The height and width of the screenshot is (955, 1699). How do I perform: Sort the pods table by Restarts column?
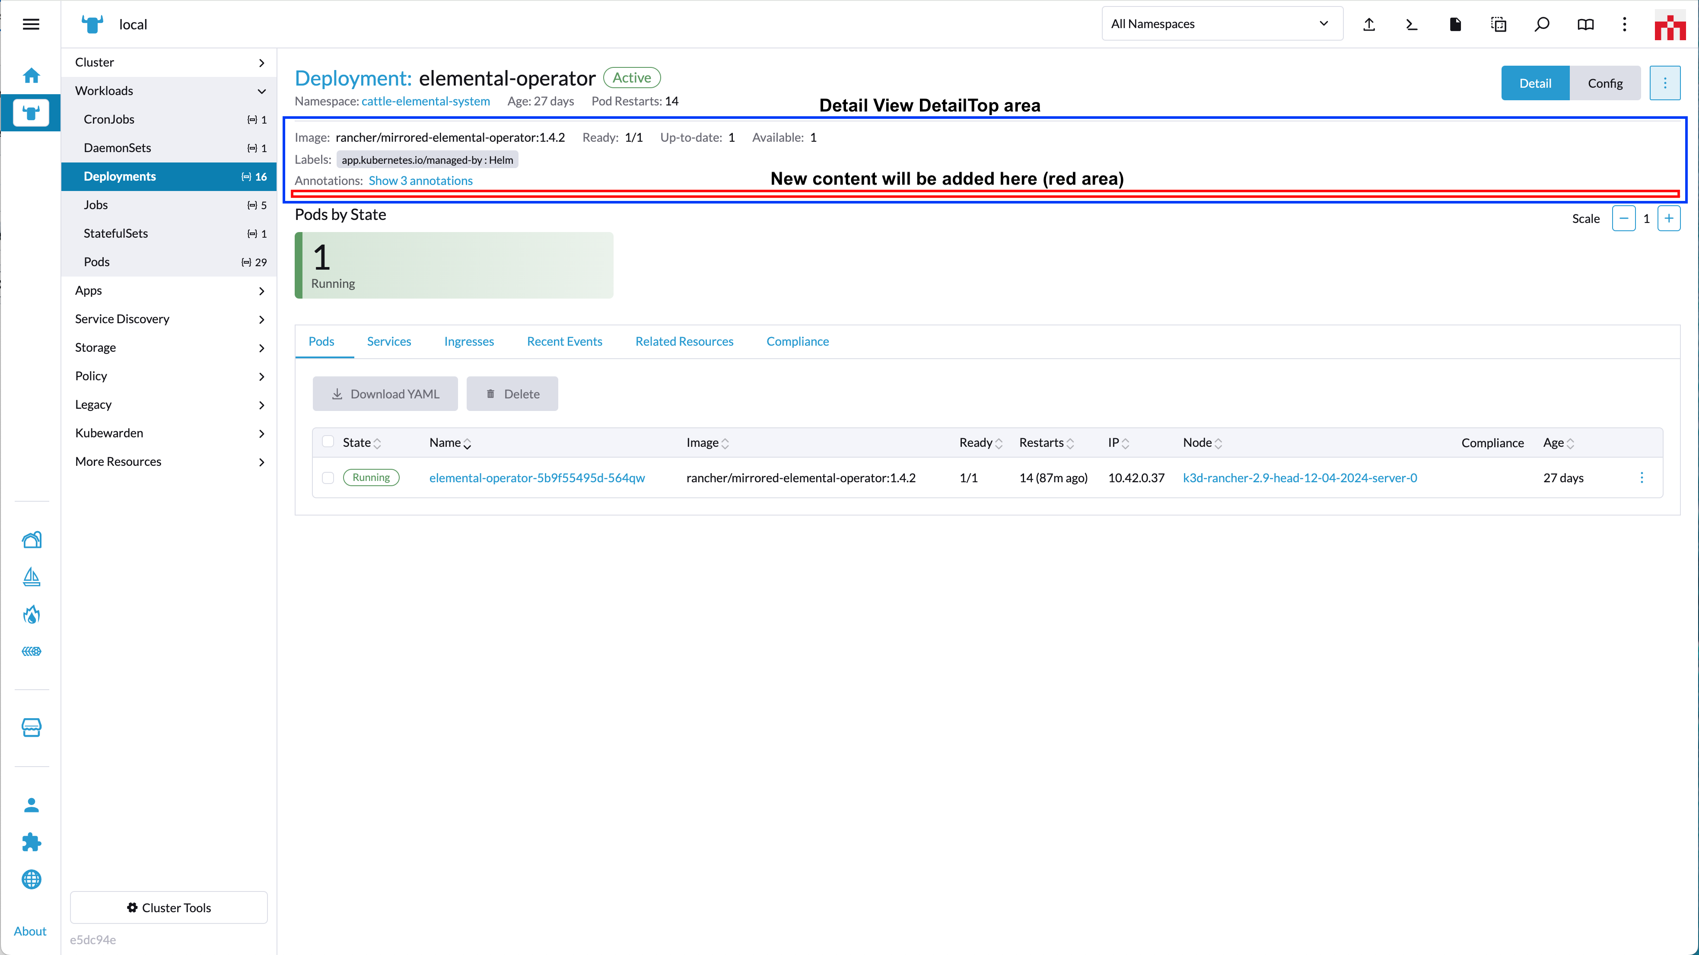click(1047, 442)
